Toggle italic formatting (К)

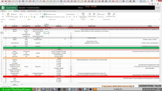click(22, 17)
